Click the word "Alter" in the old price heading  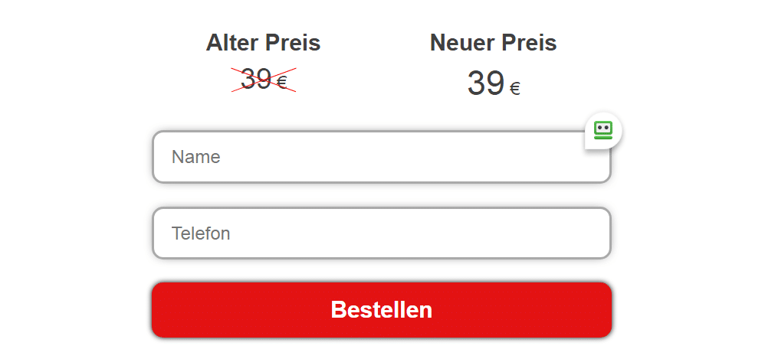click(x=231, y=43)
